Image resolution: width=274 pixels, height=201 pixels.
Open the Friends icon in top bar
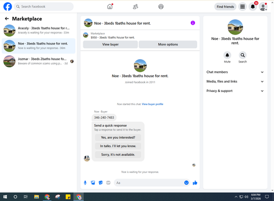pyautogui.click(x=135, y=7)
